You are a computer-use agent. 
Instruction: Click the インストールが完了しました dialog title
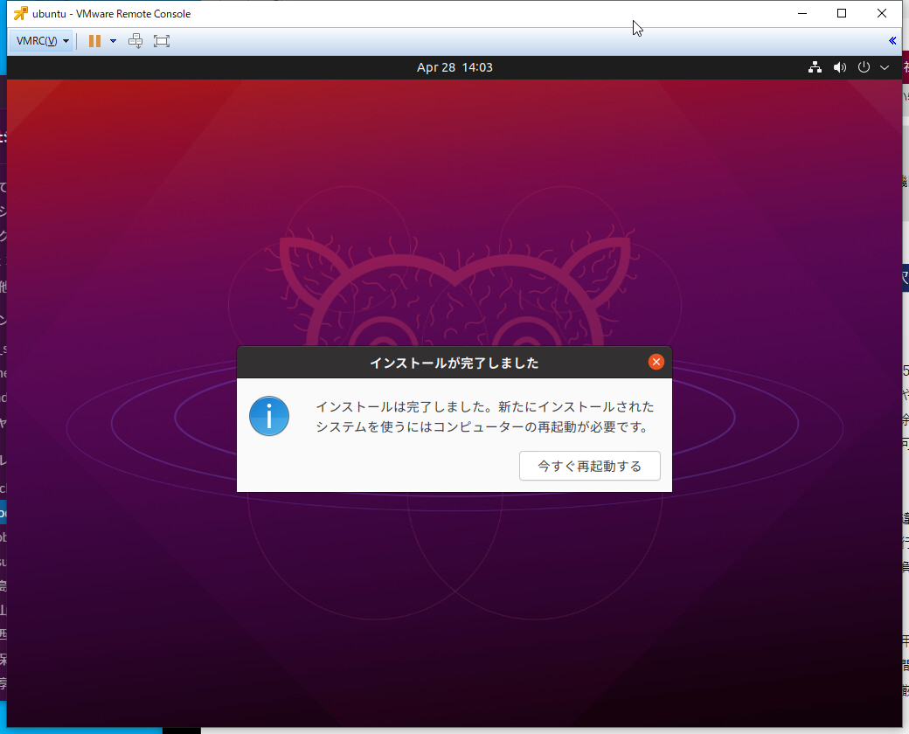point(454,363)
